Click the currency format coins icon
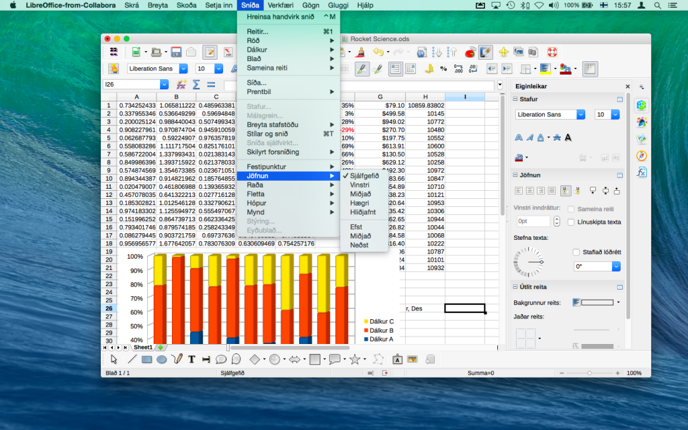Viewport: 688px width, 430px height. coord(429,69)
